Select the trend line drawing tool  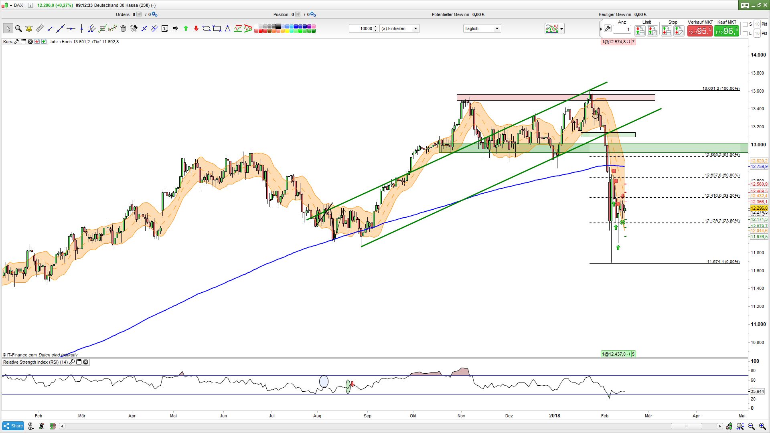[x=61, y=28]
